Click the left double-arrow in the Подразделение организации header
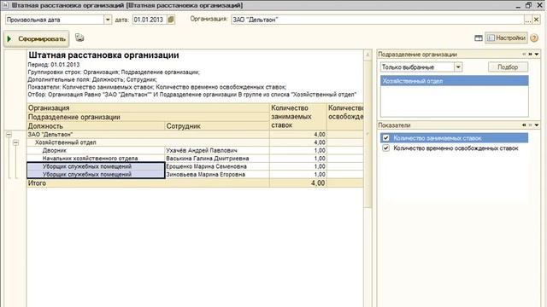 (524, 55)
